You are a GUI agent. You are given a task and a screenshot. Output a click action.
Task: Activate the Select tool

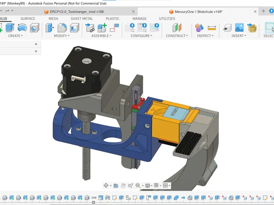coord(269,28)
